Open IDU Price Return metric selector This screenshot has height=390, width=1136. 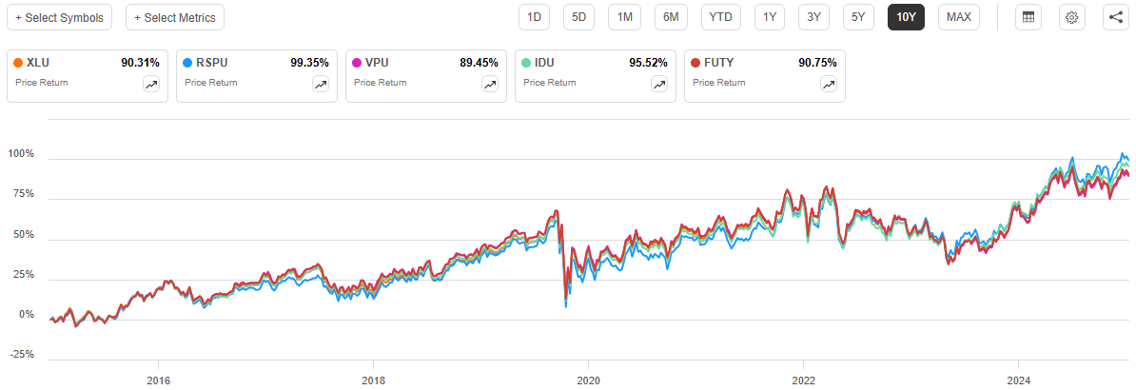pos(549,83)
